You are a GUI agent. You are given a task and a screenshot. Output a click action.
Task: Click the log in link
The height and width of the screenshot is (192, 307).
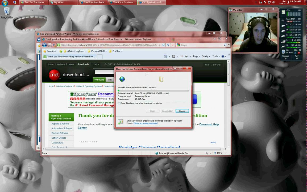(x=207, y=65)
